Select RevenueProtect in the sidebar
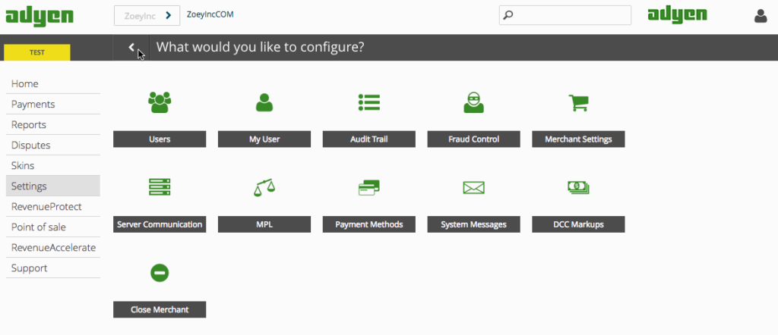This screenshot has height=335, width=778. (x=46, y=207)
